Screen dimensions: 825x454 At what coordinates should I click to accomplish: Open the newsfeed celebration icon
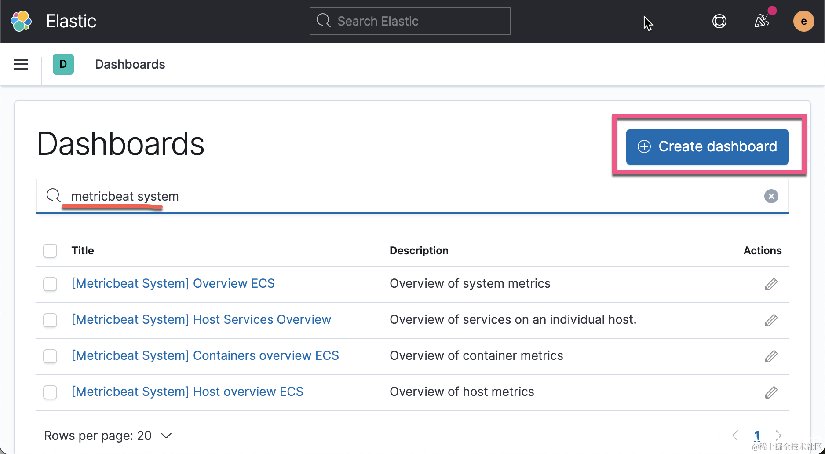762,21
